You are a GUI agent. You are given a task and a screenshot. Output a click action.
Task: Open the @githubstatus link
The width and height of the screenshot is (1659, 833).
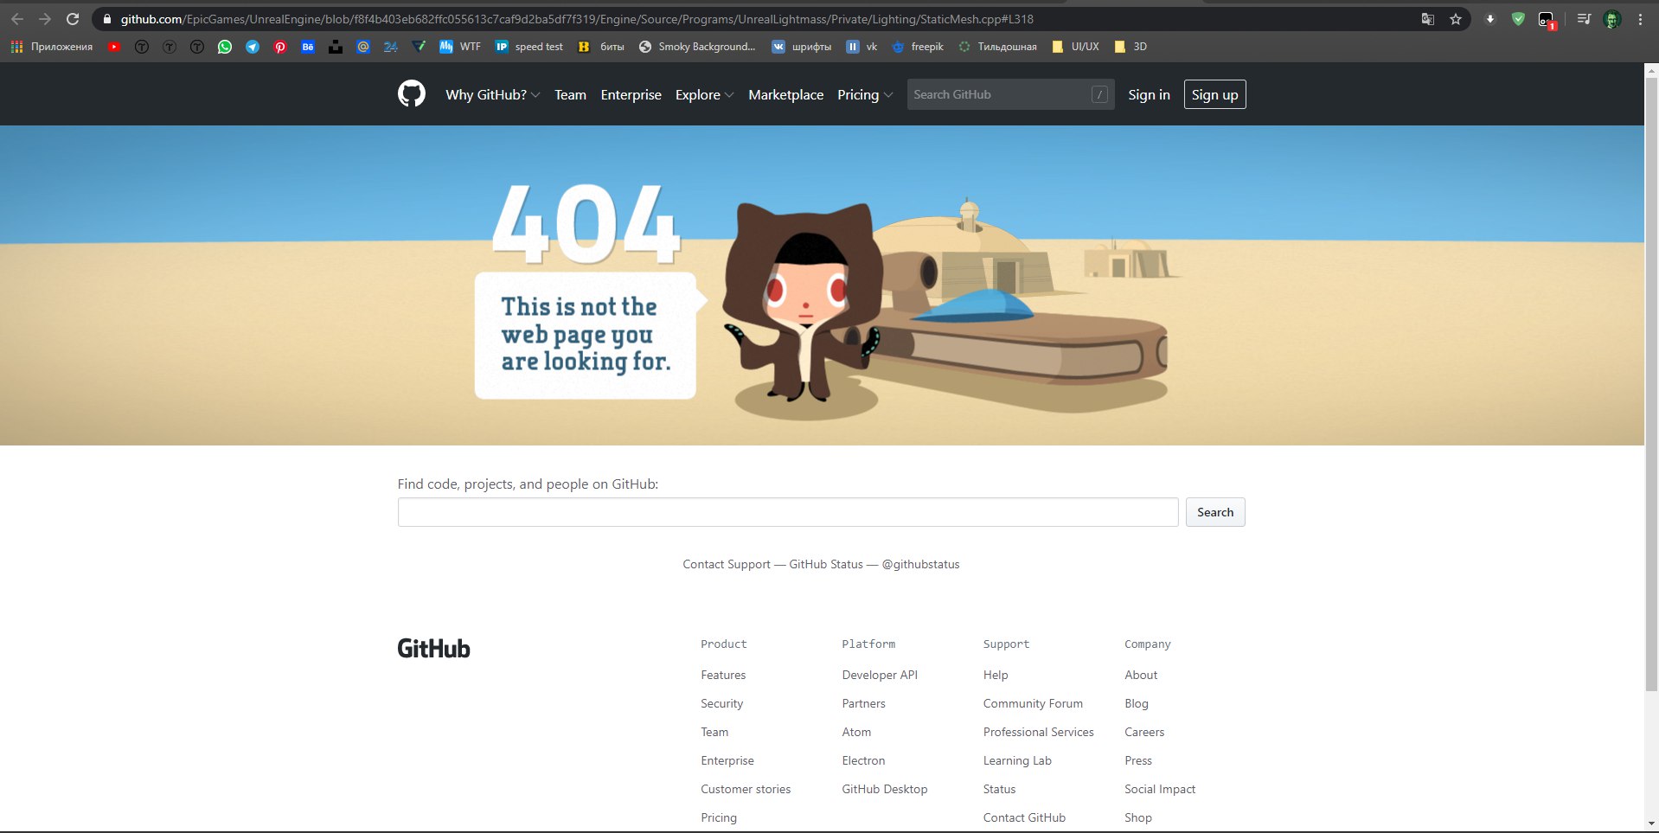[920, 564]
